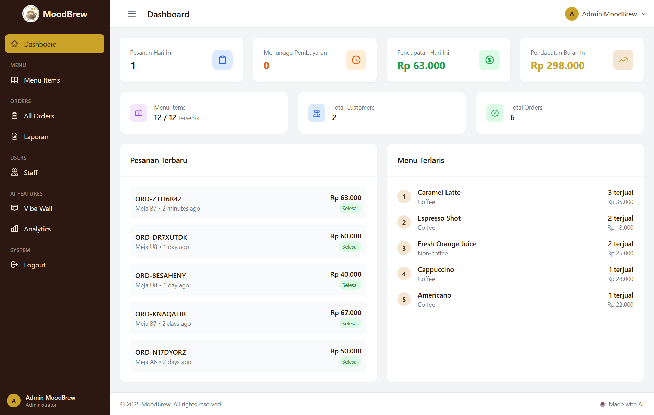Click the Staff users icon in sidebar
The width and height of the screenshot is (654, 415).
point(15,172)
